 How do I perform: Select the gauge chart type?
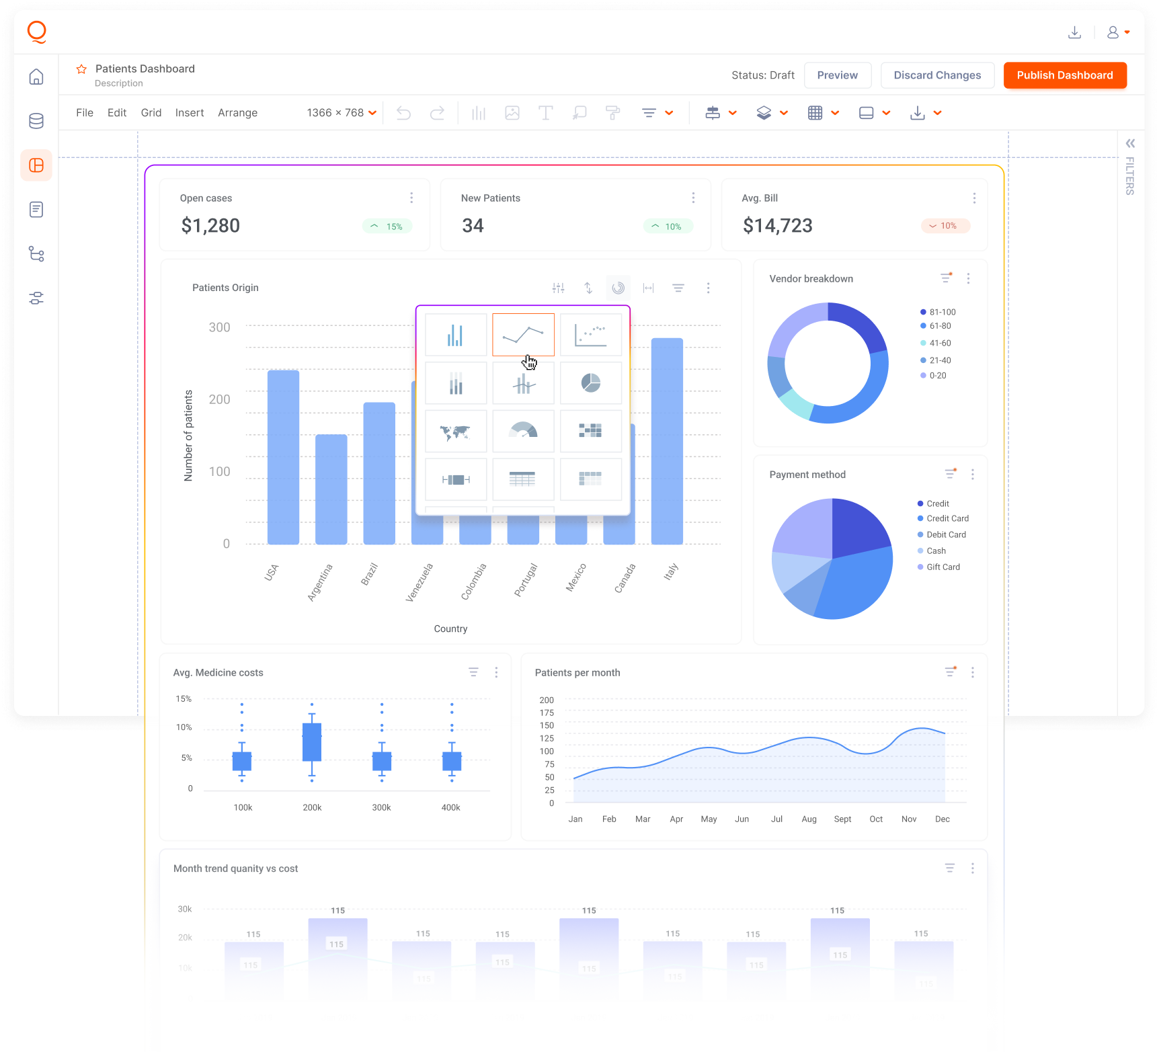523,432
